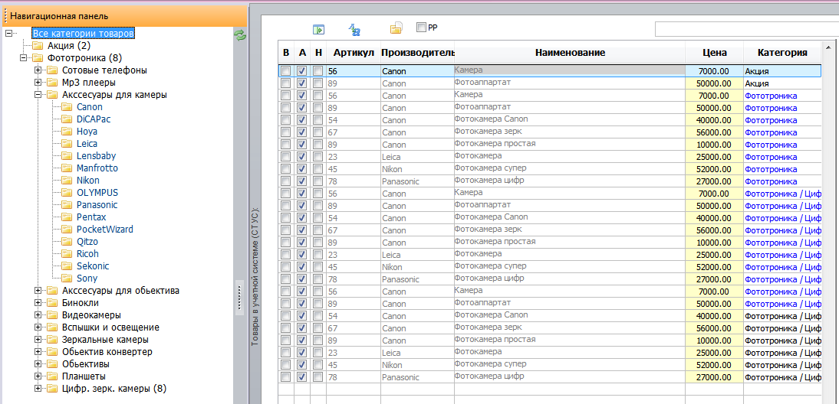Click the folder icon of Бинокли
The width and height of the screenshot is (839, 404).
tap(52, 302)
